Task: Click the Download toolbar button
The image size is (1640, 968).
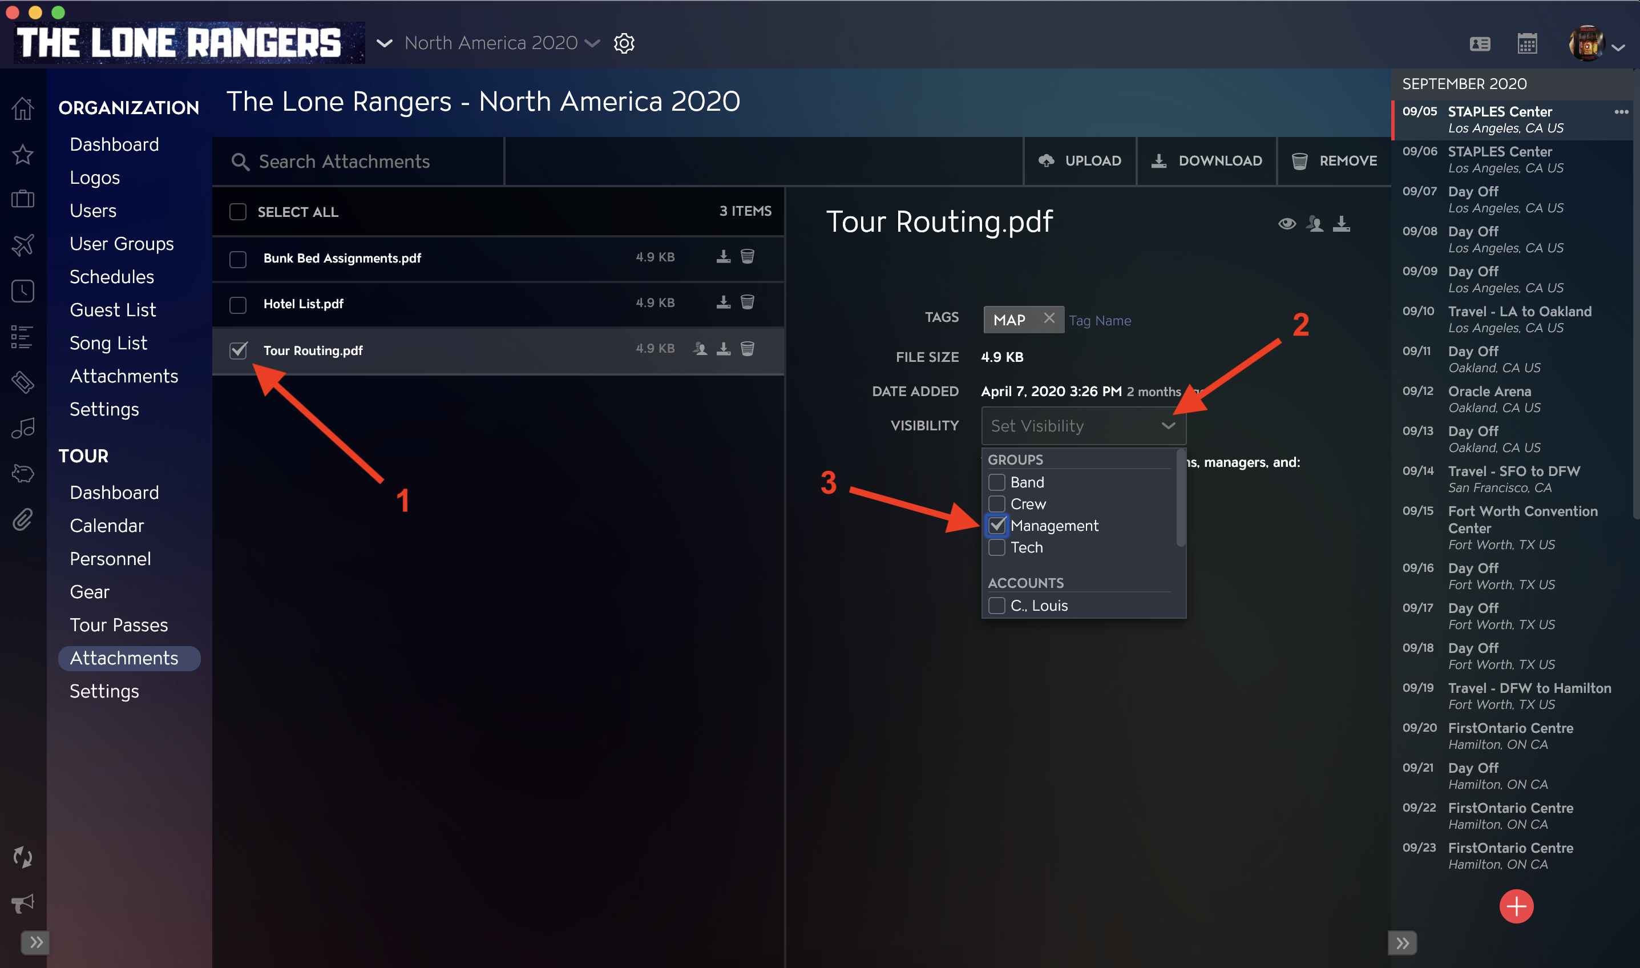Action: click(1206, 161)
